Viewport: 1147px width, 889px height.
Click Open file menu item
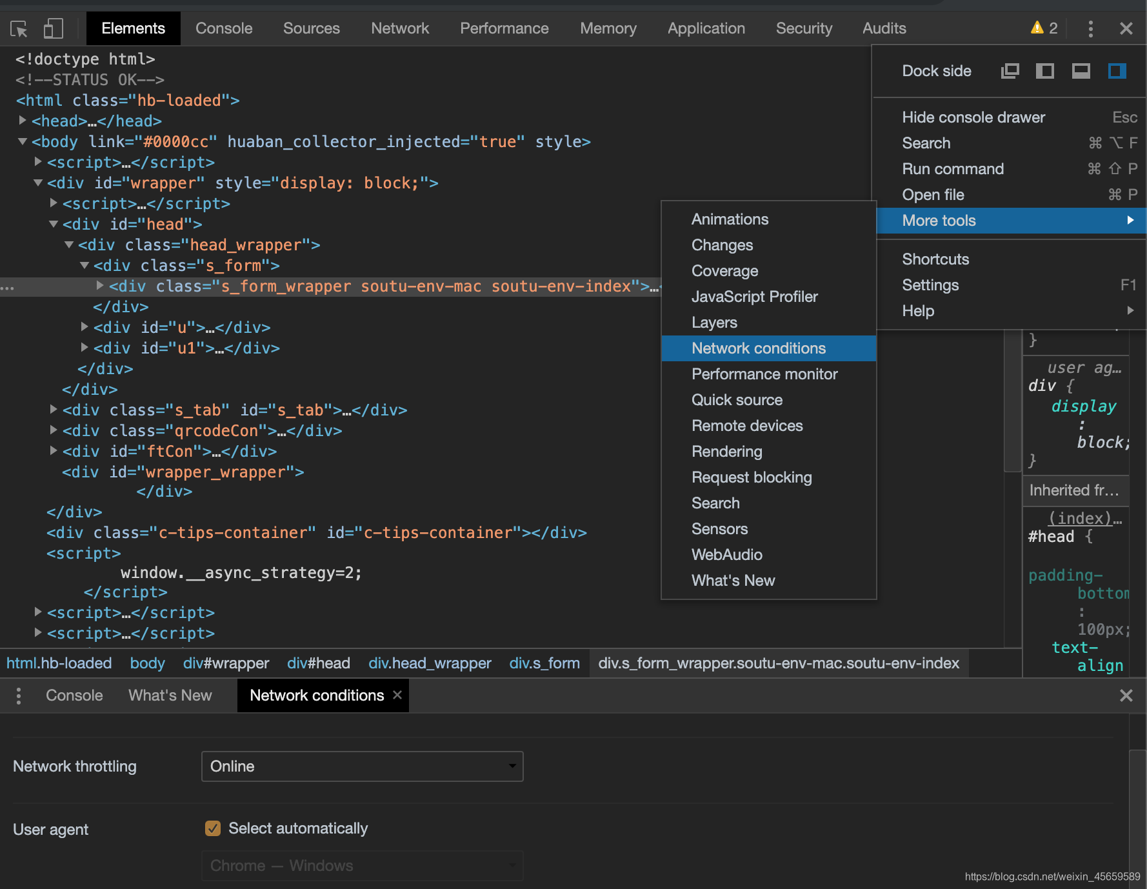tap(1011, 195)
